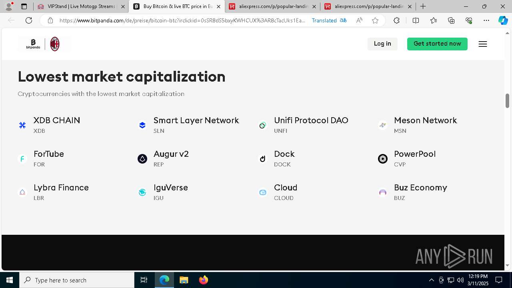Viewport: 512px width, 288px height.
Task: Open the Smart Layer Network link
Action: (x=196, y=120)
